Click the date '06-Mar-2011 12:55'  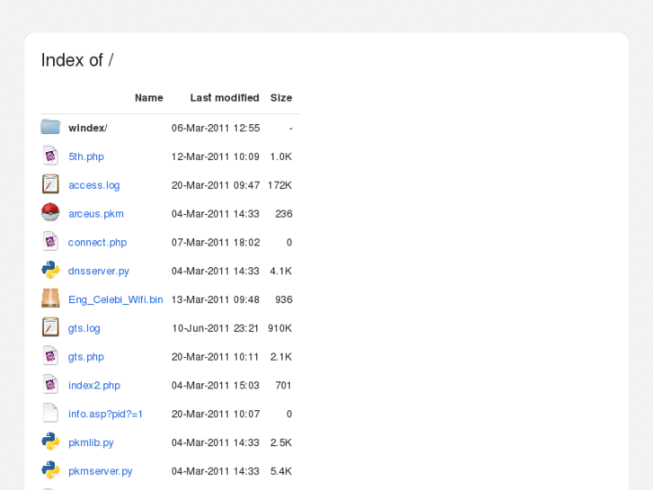click(x=216, y=128)
